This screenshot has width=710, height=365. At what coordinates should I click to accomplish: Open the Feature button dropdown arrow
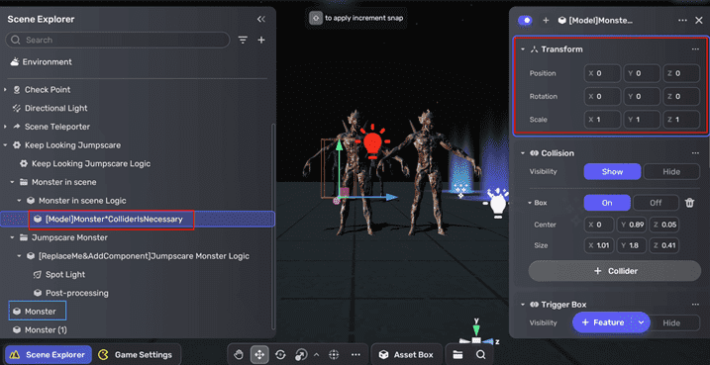coord(641,322)
